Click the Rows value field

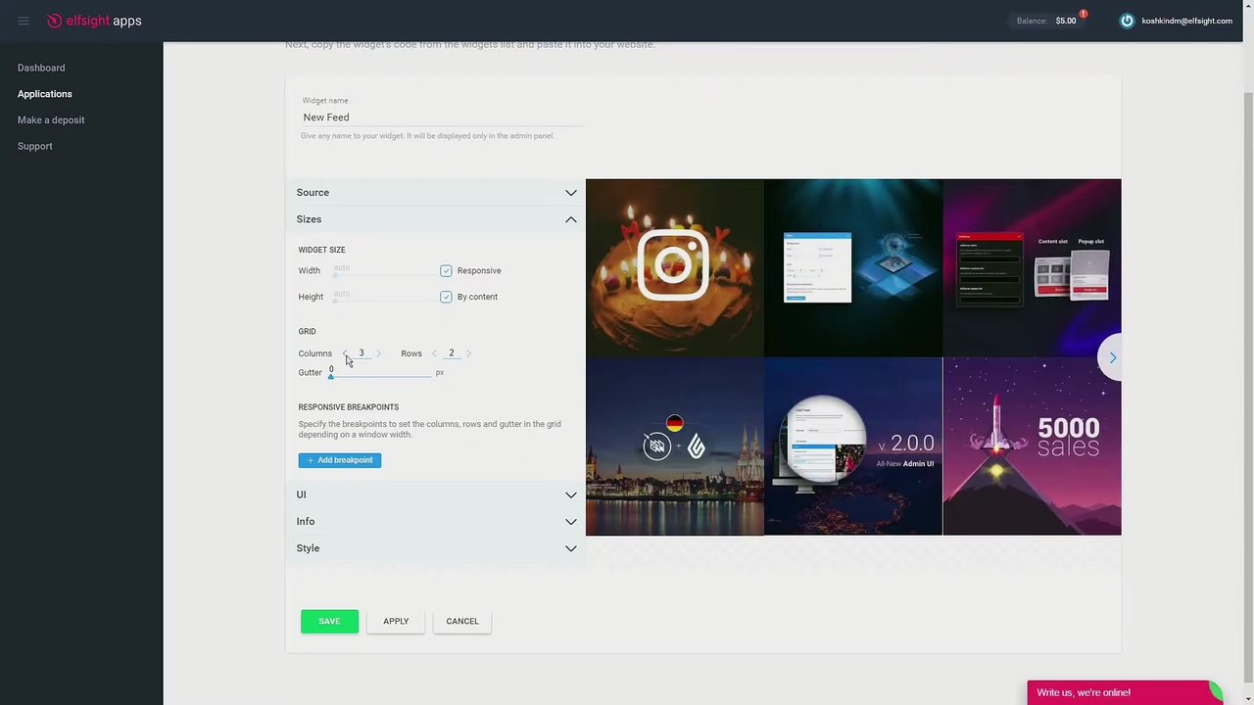pyautogui.click(x=451, y=353)
